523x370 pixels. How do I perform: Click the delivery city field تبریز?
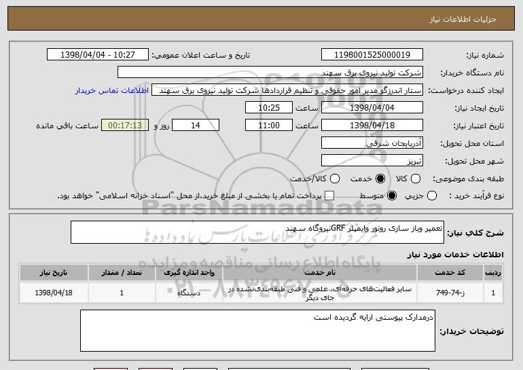click(x=372, y=161)
